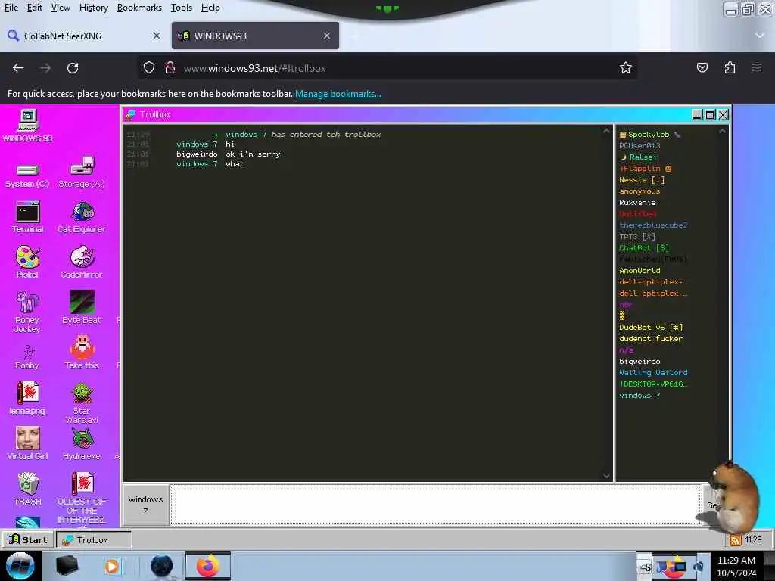
Task: Open the Firefox hamburger menu
Action: click(757, 67)
